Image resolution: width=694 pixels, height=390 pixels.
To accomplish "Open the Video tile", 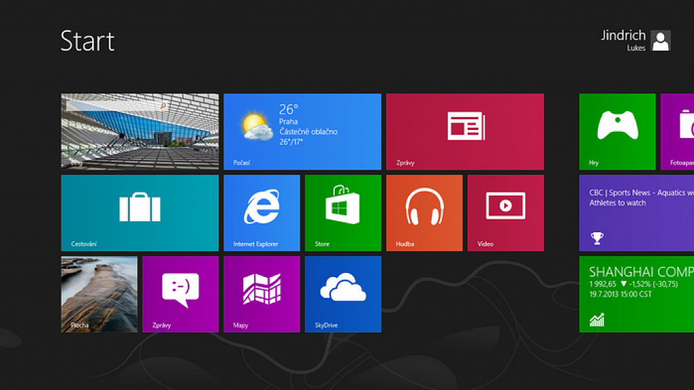I will (x=506, y=213).
